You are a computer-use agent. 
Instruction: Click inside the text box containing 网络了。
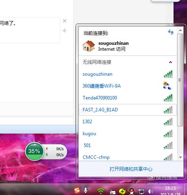(x=30, y=30)
